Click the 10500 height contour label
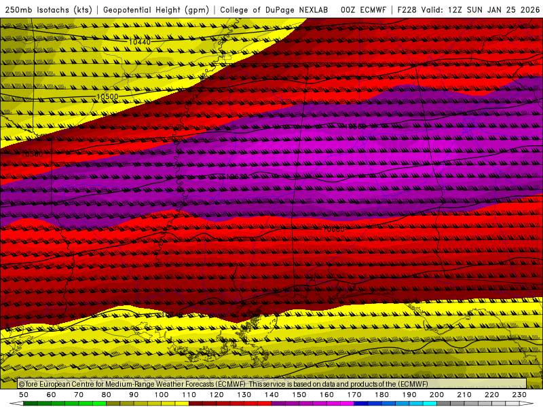 (x=107, y=96)
